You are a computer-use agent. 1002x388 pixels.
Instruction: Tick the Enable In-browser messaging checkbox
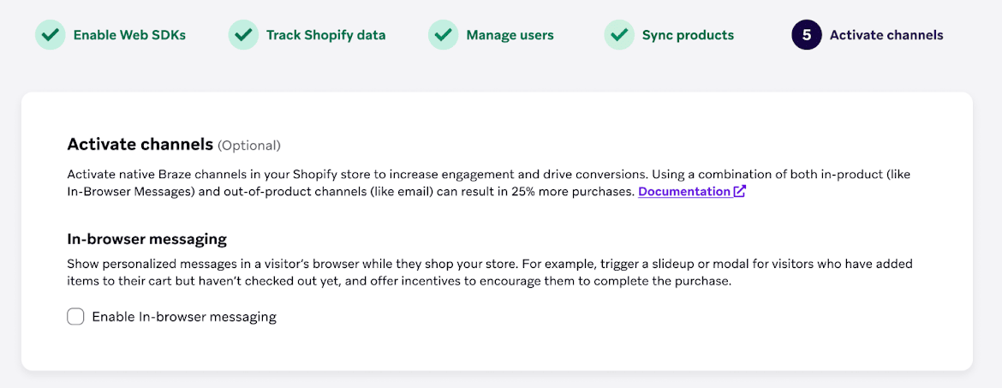pyautogui.click(x=75, y=317)
